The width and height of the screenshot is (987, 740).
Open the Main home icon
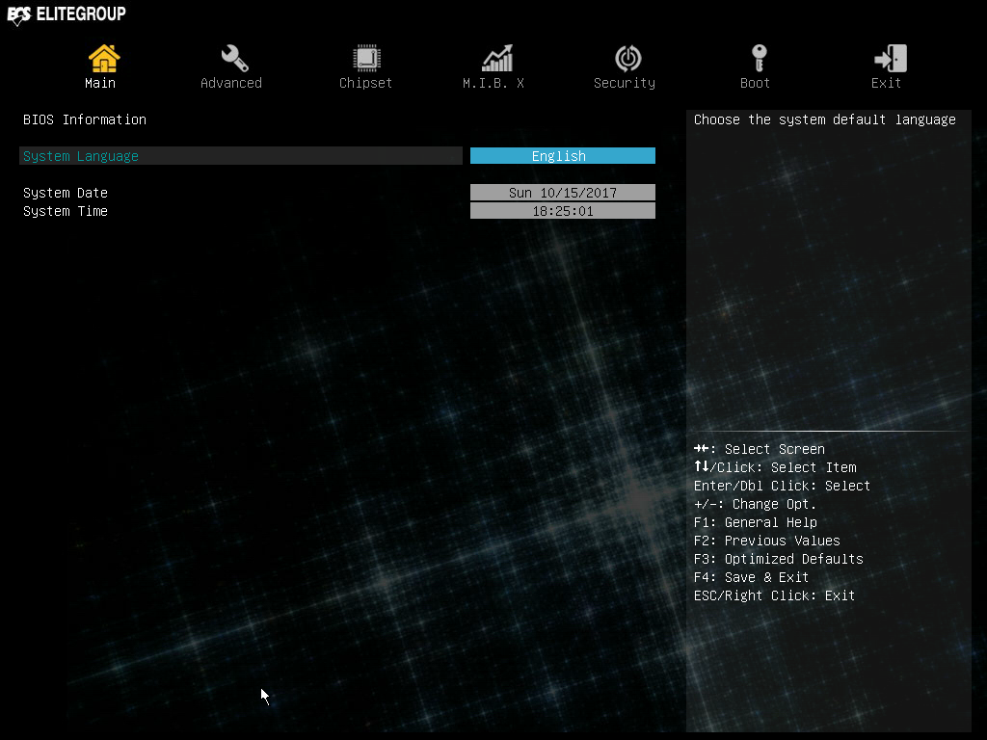tap(103, 59)
